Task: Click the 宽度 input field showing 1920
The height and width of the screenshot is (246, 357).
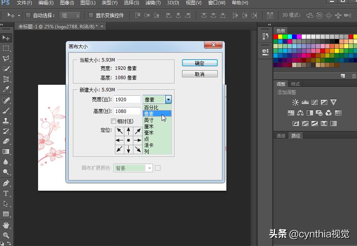Action: [x=126, y=99]
